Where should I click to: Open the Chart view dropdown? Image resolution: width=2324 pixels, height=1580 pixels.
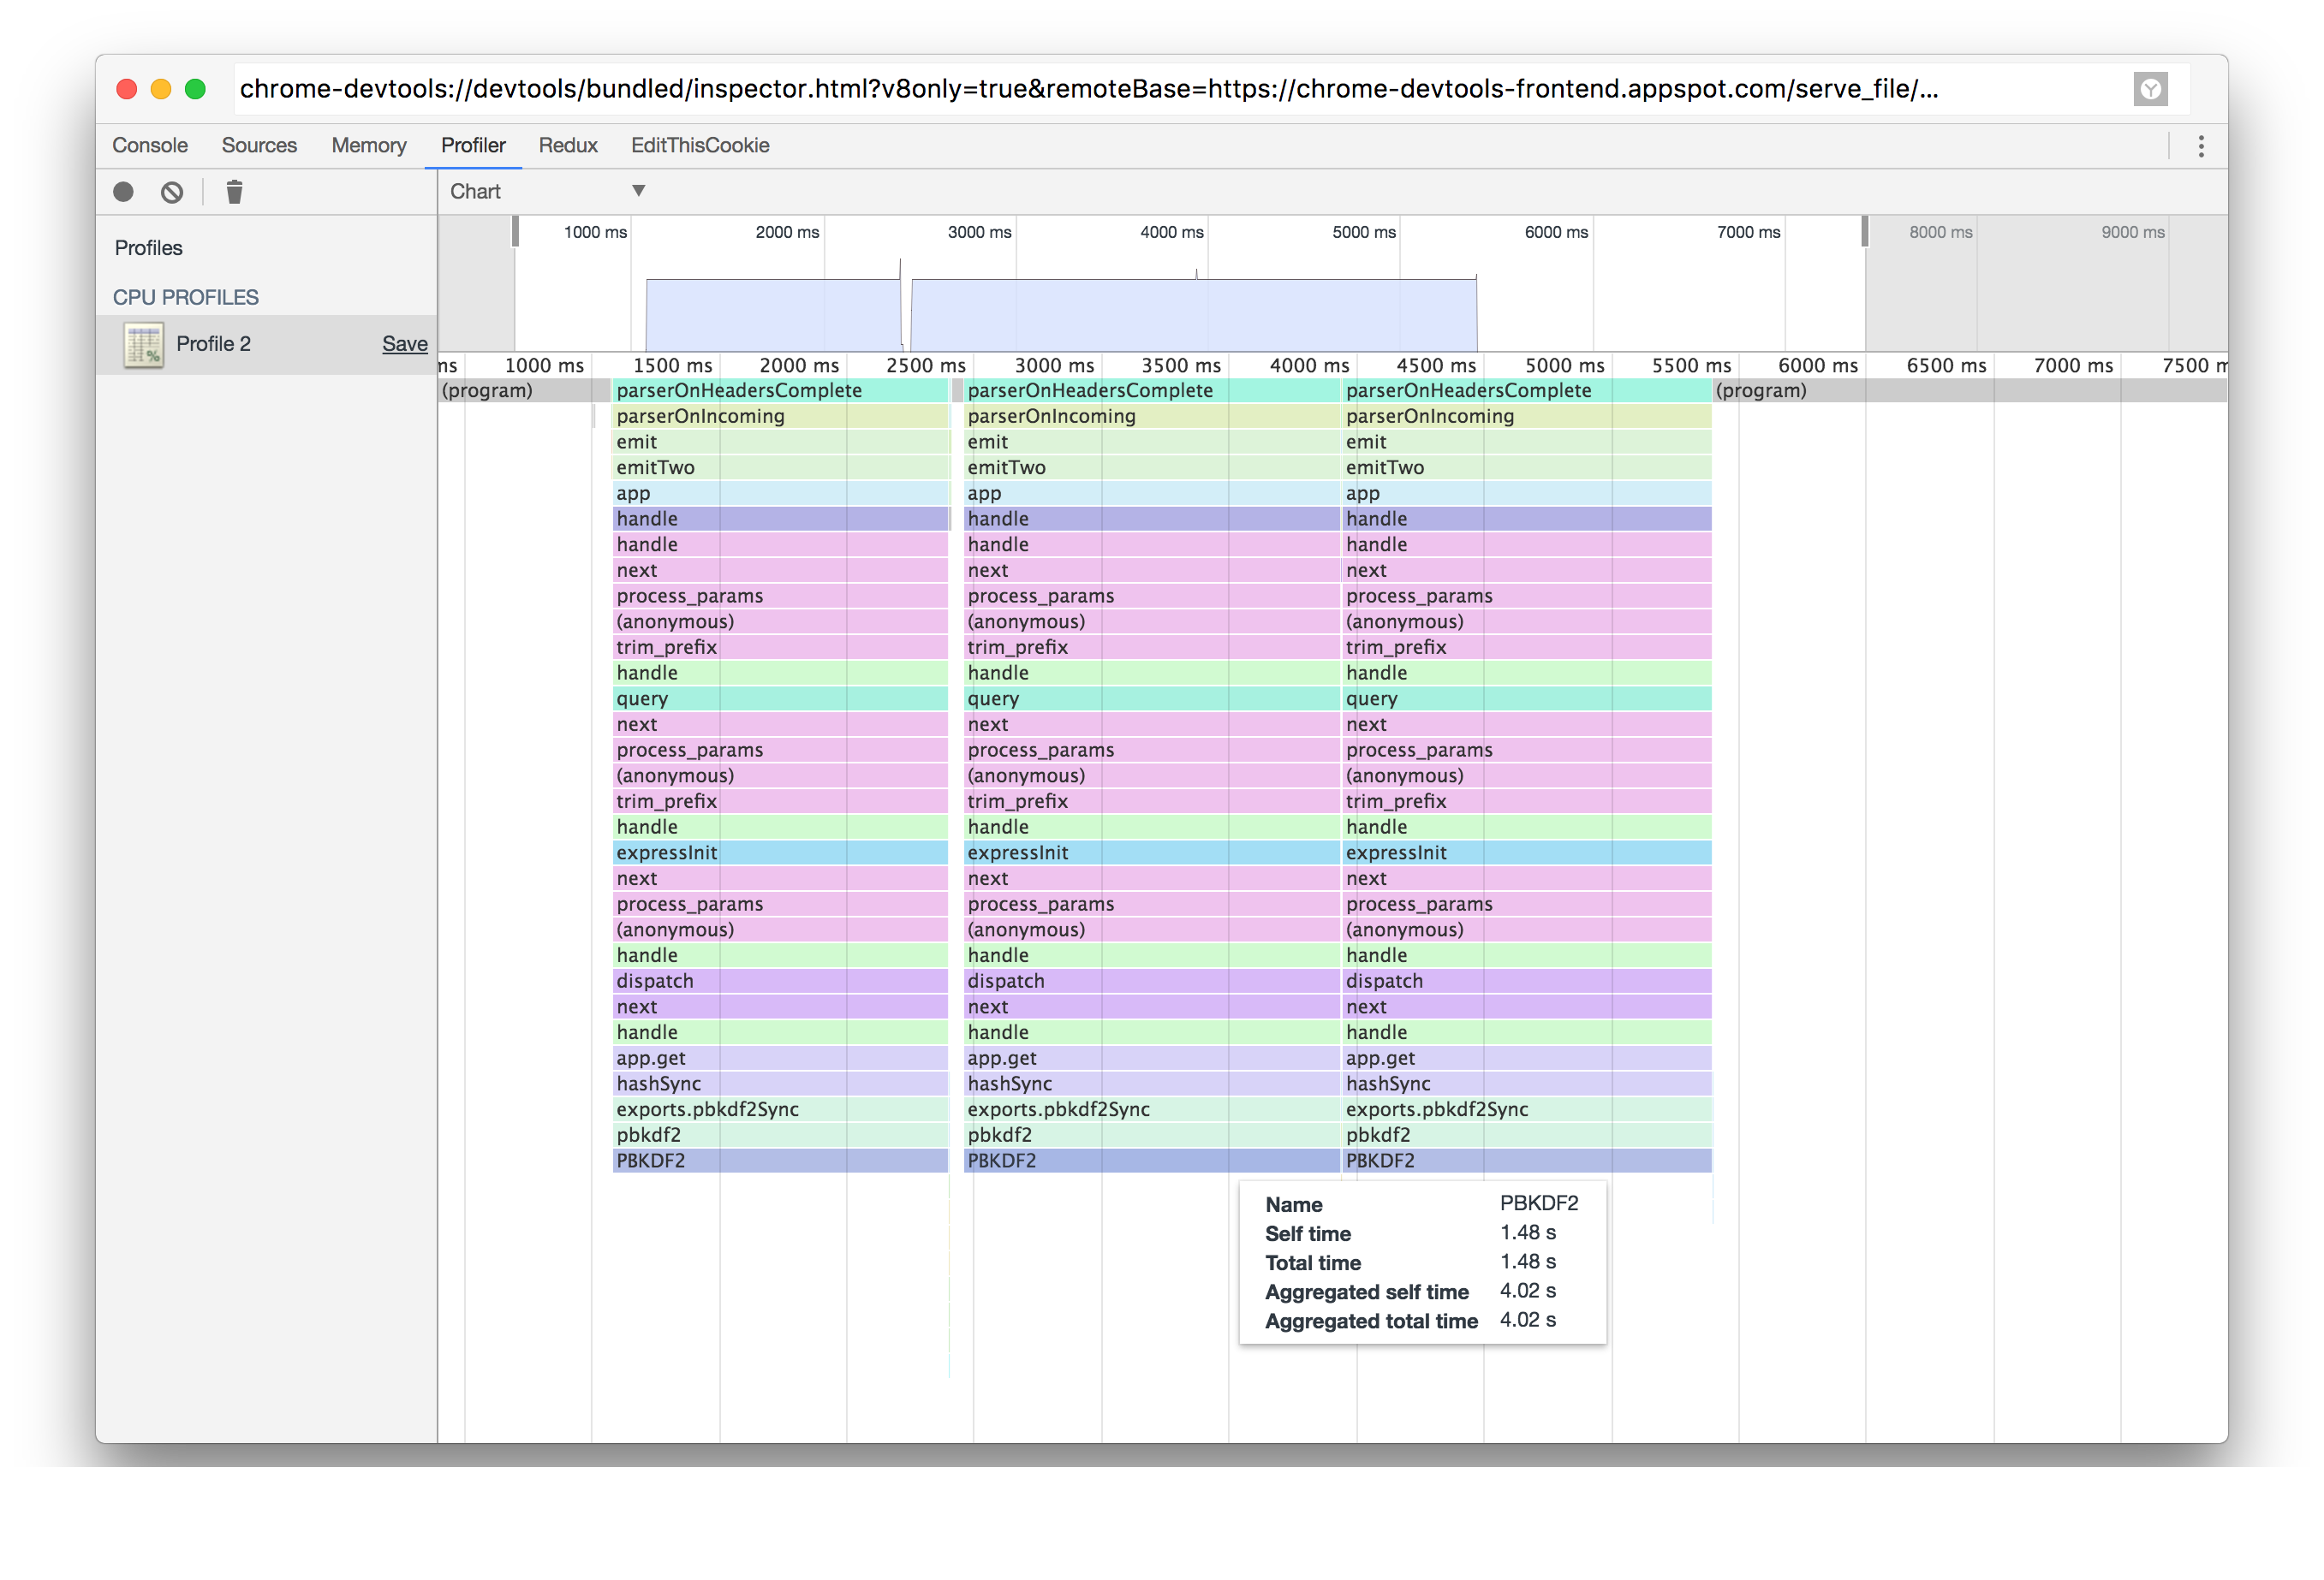546,191
